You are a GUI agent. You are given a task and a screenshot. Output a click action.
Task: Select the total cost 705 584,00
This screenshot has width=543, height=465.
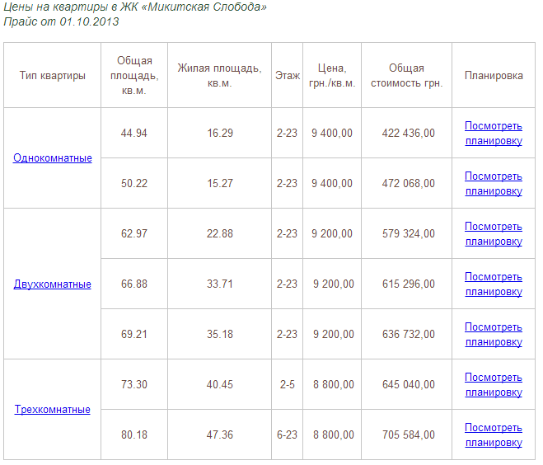(409, 434)
